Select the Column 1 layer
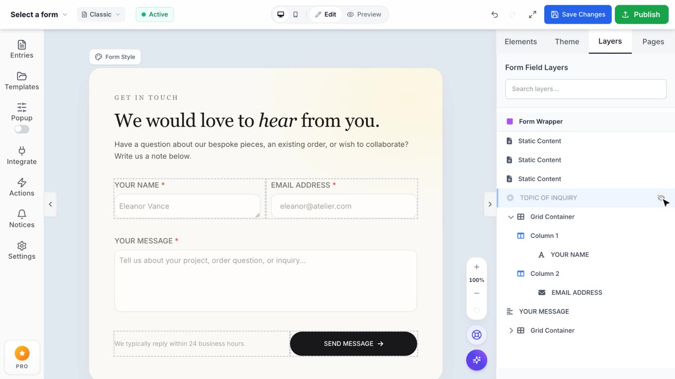675x379 pixels. click(586, 236)
